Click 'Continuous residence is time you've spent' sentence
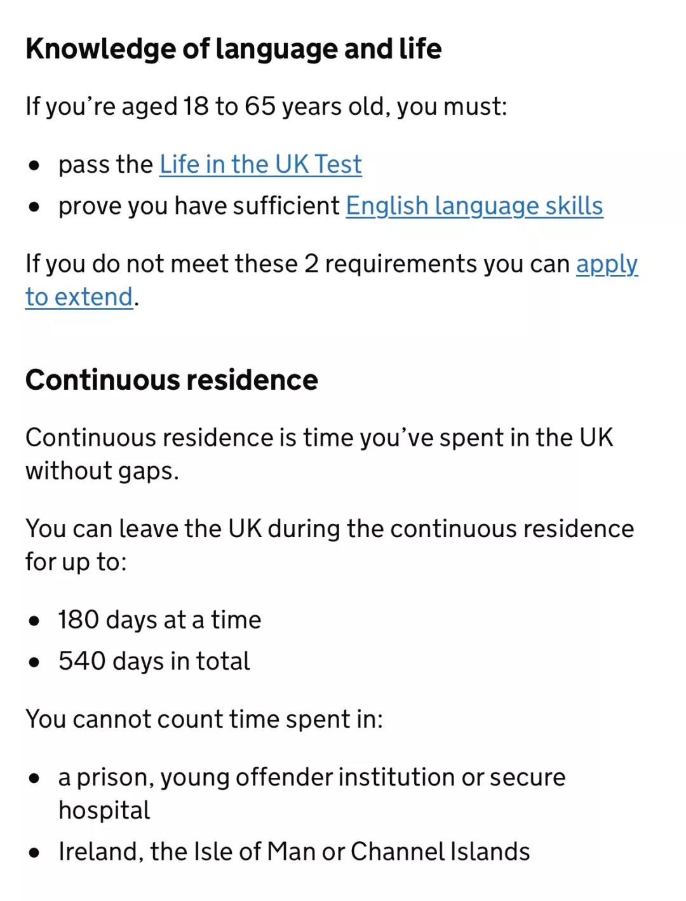The image size is (686, 901). point(319,438)
